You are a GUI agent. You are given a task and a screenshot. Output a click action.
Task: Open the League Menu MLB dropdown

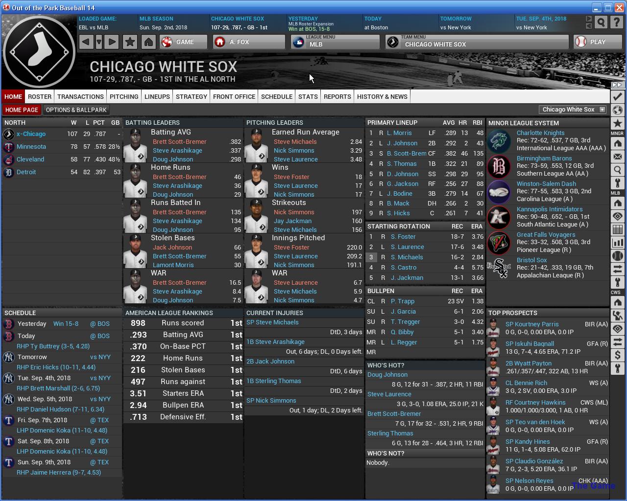(335, 42)
